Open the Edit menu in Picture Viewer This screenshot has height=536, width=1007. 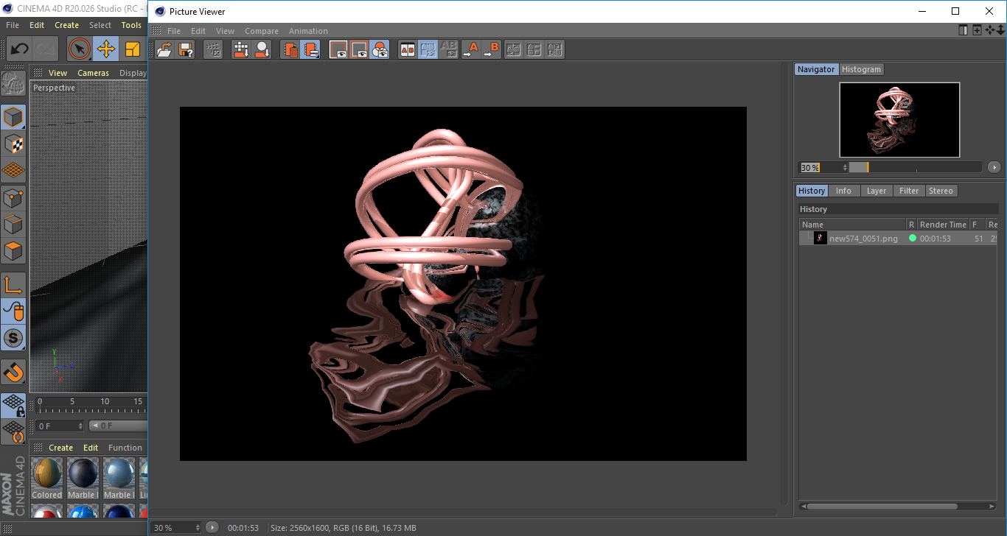click(x=198, y=31)
